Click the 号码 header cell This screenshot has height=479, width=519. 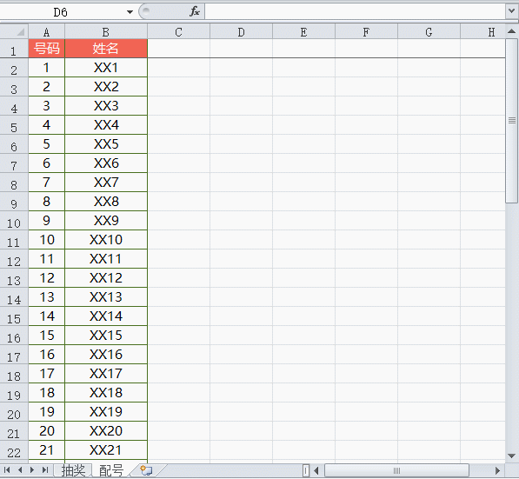pos(47,49)
